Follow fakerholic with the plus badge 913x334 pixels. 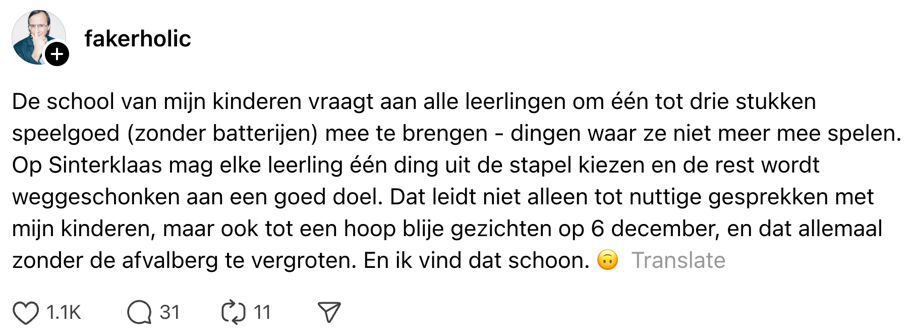(x=57, y=54)
